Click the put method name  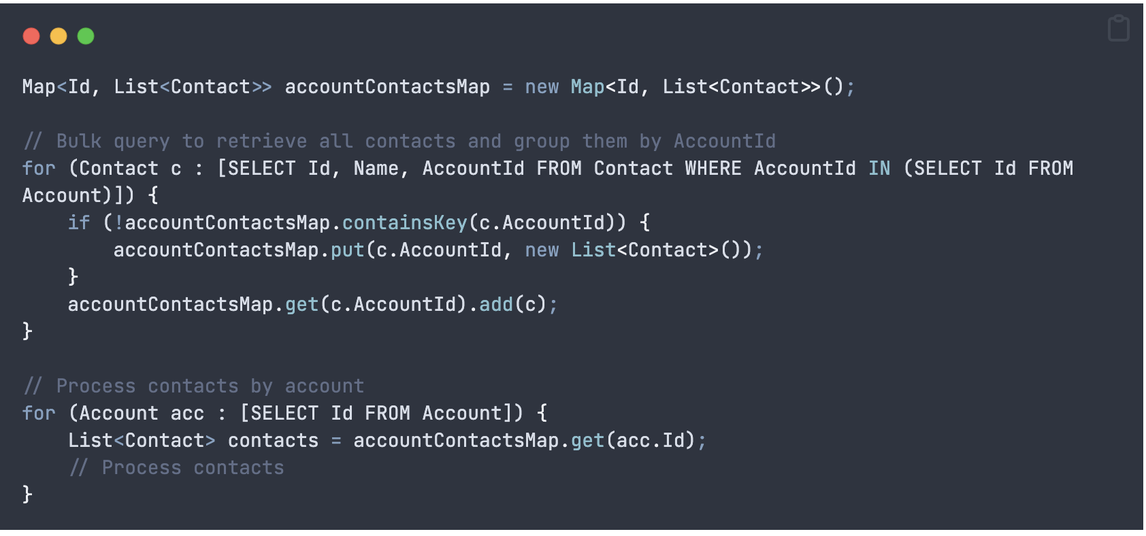coord(347,250)
